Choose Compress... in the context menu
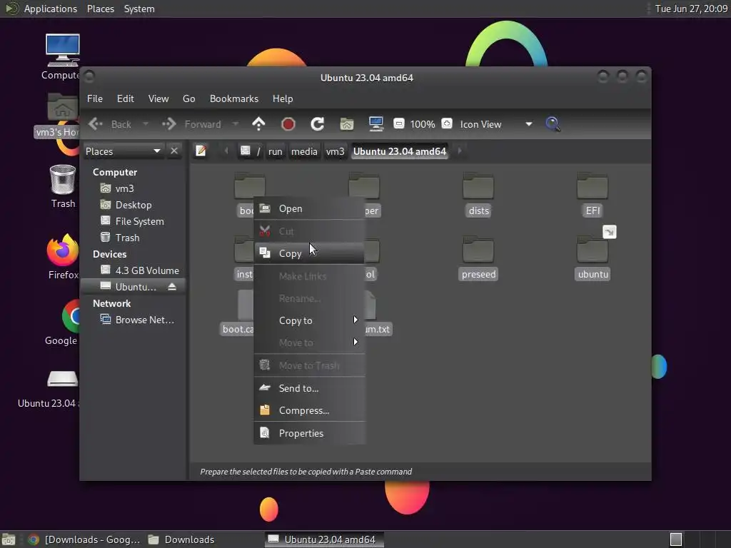This screenshot has height=548, width=731. tap(309, 410)
